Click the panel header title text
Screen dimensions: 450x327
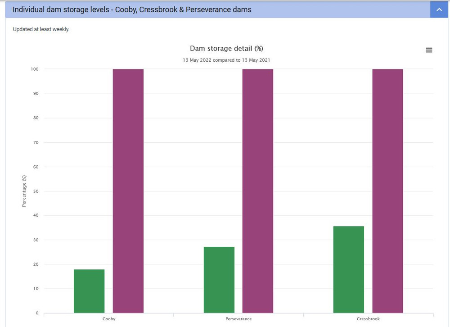point(132,9)
